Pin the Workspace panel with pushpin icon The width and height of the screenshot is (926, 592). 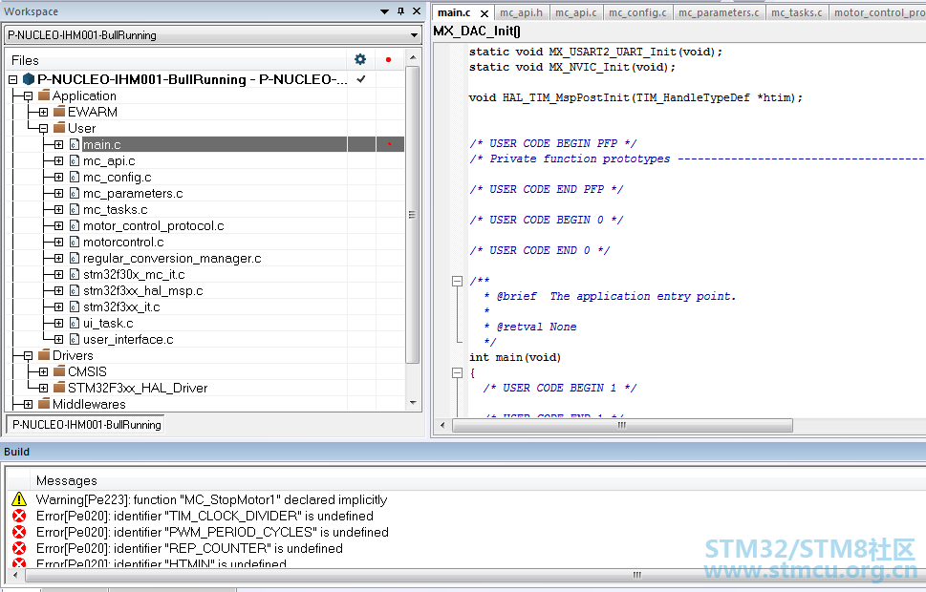pos(401,11)
